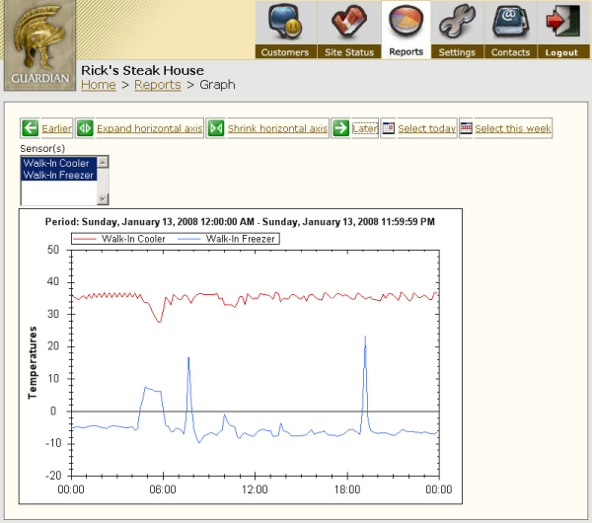
Task: Open the Settings wrench icon
Action: click(x=457, y=23)
